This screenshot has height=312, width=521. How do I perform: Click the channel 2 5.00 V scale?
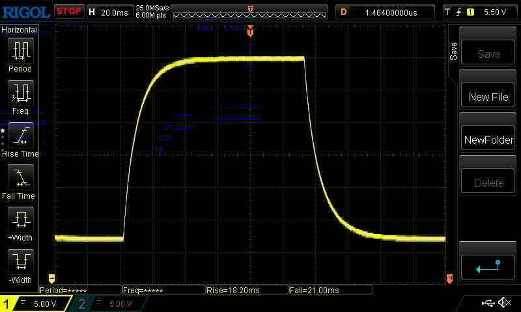(x=120, y=304)
